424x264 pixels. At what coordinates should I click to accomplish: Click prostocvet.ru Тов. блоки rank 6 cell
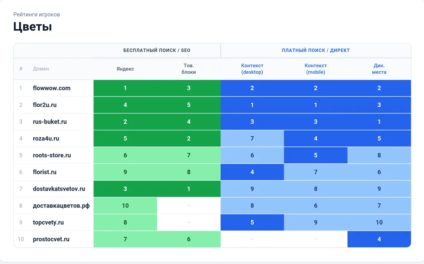[189, 239]
